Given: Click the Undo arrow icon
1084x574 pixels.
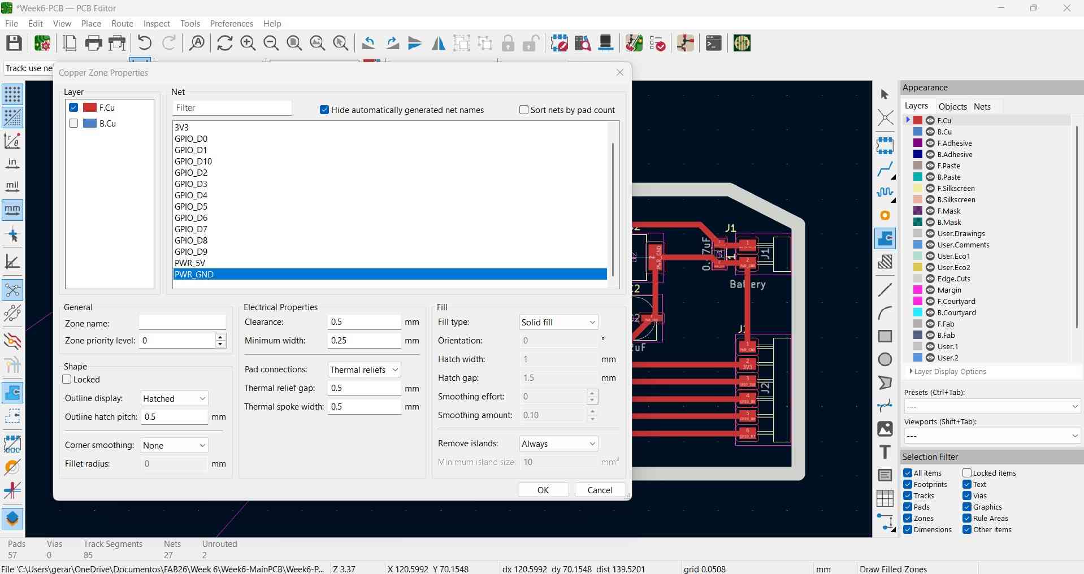Looking at the screenshot, I should (x=145, y=44).
